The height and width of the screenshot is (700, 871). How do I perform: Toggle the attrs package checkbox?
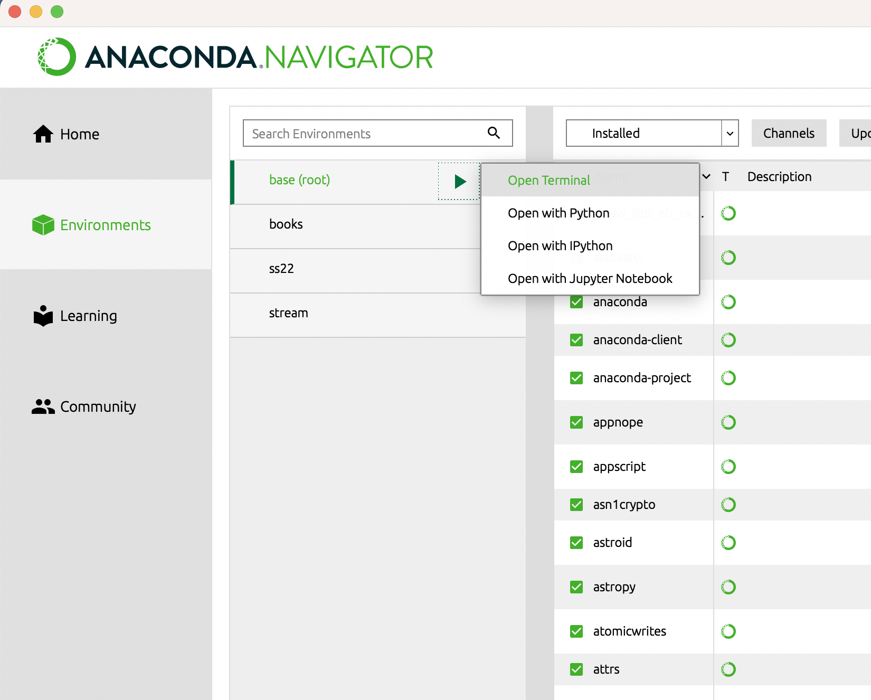pyautogui.click(x=576, y=669)
